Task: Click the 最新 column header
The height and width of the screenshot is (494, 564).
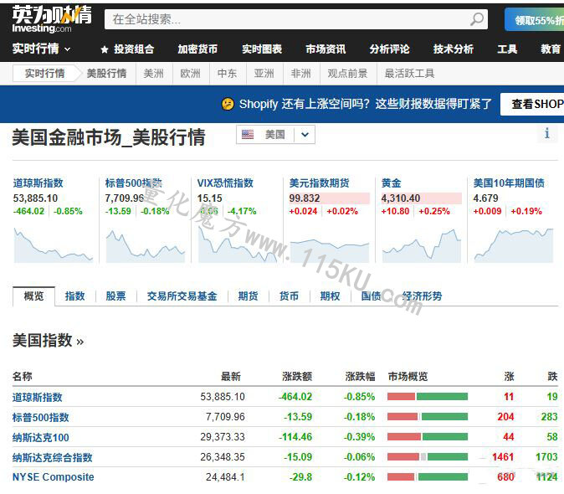Action: (x=231, y=377)
